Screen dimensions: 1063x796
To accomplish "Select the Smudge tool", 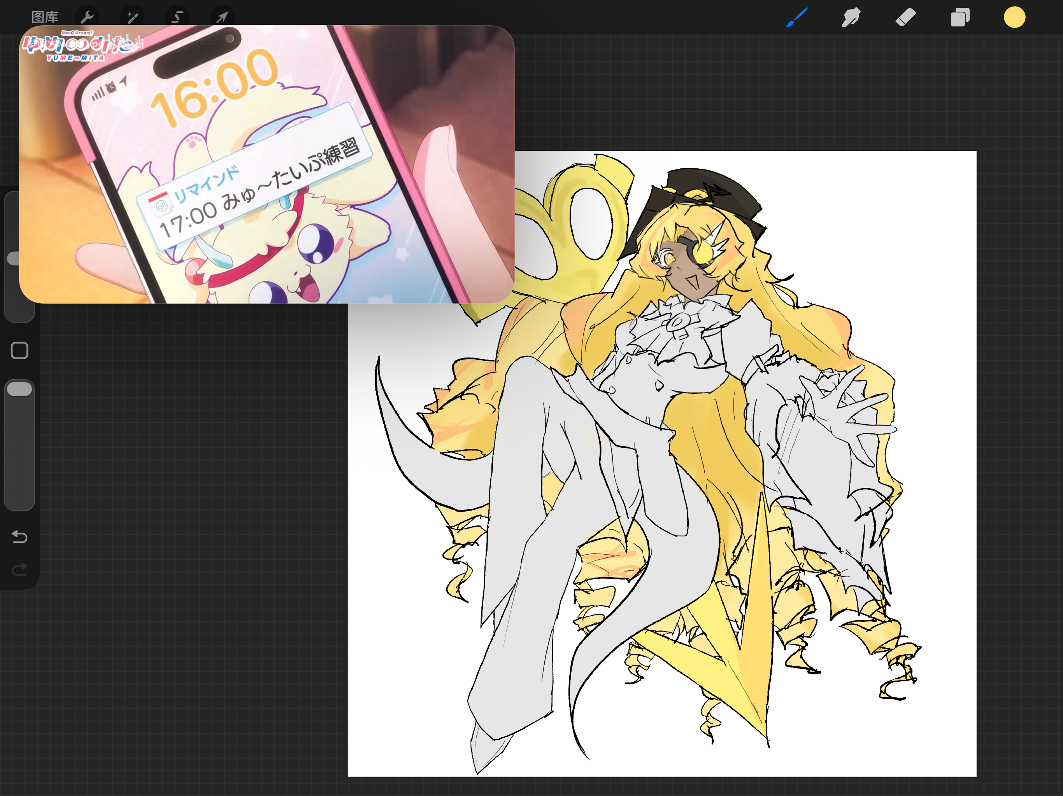I will [x=851, y=17].
